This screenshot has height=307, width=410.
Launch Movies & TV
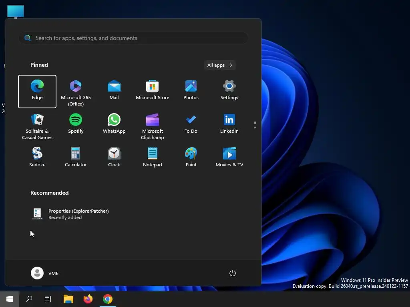click(x=229, y=157)
